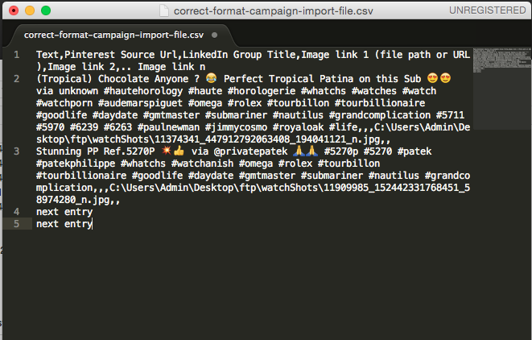Close the window with the red button

[13, 11]
